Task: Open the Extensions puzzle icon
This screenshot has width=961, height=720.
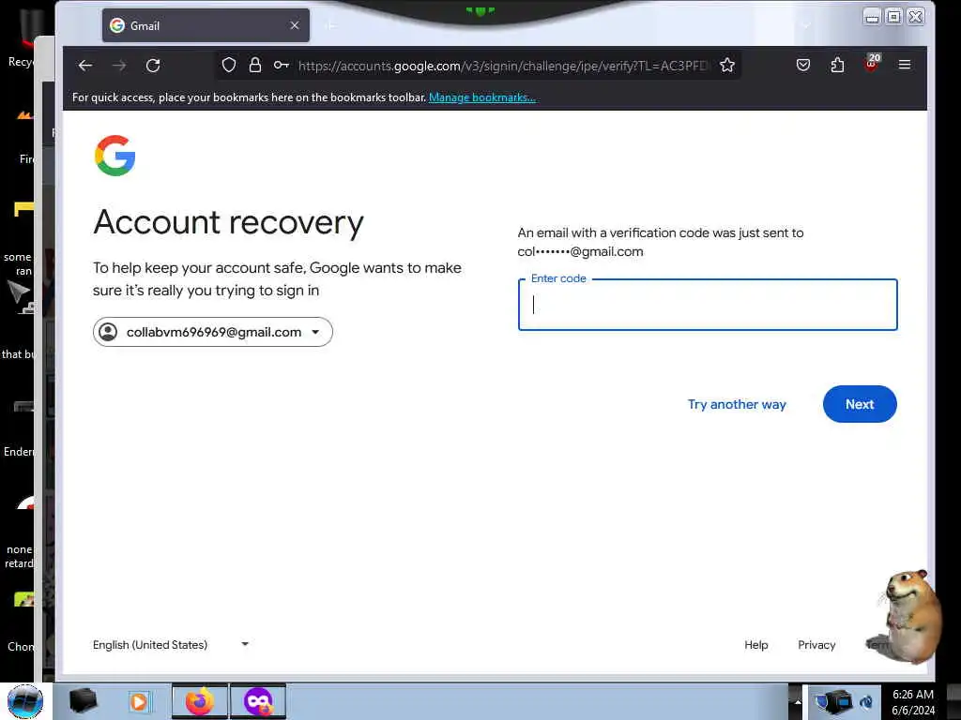Action: 837,65
